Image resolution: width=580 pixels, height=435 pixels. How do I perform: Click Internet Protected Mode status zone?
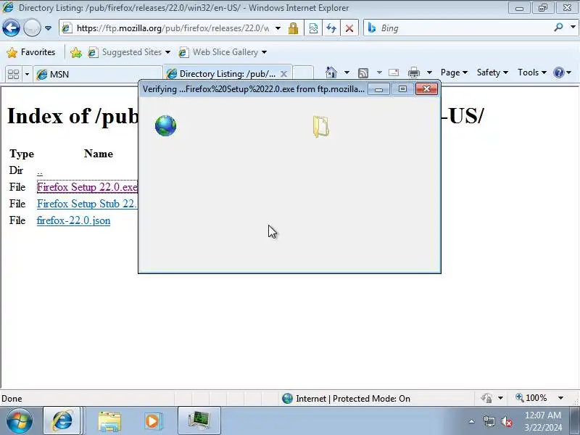347,398
